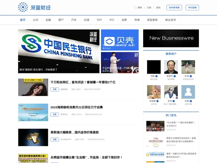
Task: Open hot news 成都2025年城乡居民医保
Action: click(x=181, y=155)
